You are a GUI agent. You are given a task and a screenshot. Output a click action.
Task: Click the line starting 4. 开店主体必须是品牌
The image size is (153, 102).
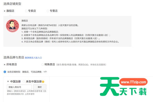pyautogui.click(x=70, y=42)
